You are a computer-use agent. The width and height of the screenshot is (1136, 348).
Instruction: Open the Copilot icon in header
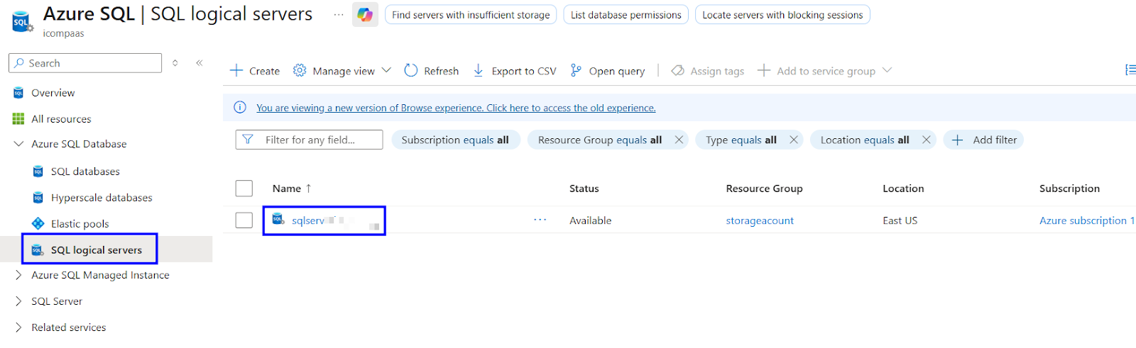365,15
